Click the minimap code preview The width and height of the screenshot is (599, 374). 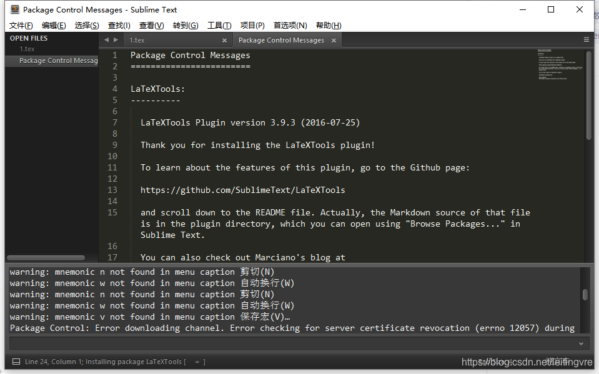pyautogui.click(x=560, y=64)
